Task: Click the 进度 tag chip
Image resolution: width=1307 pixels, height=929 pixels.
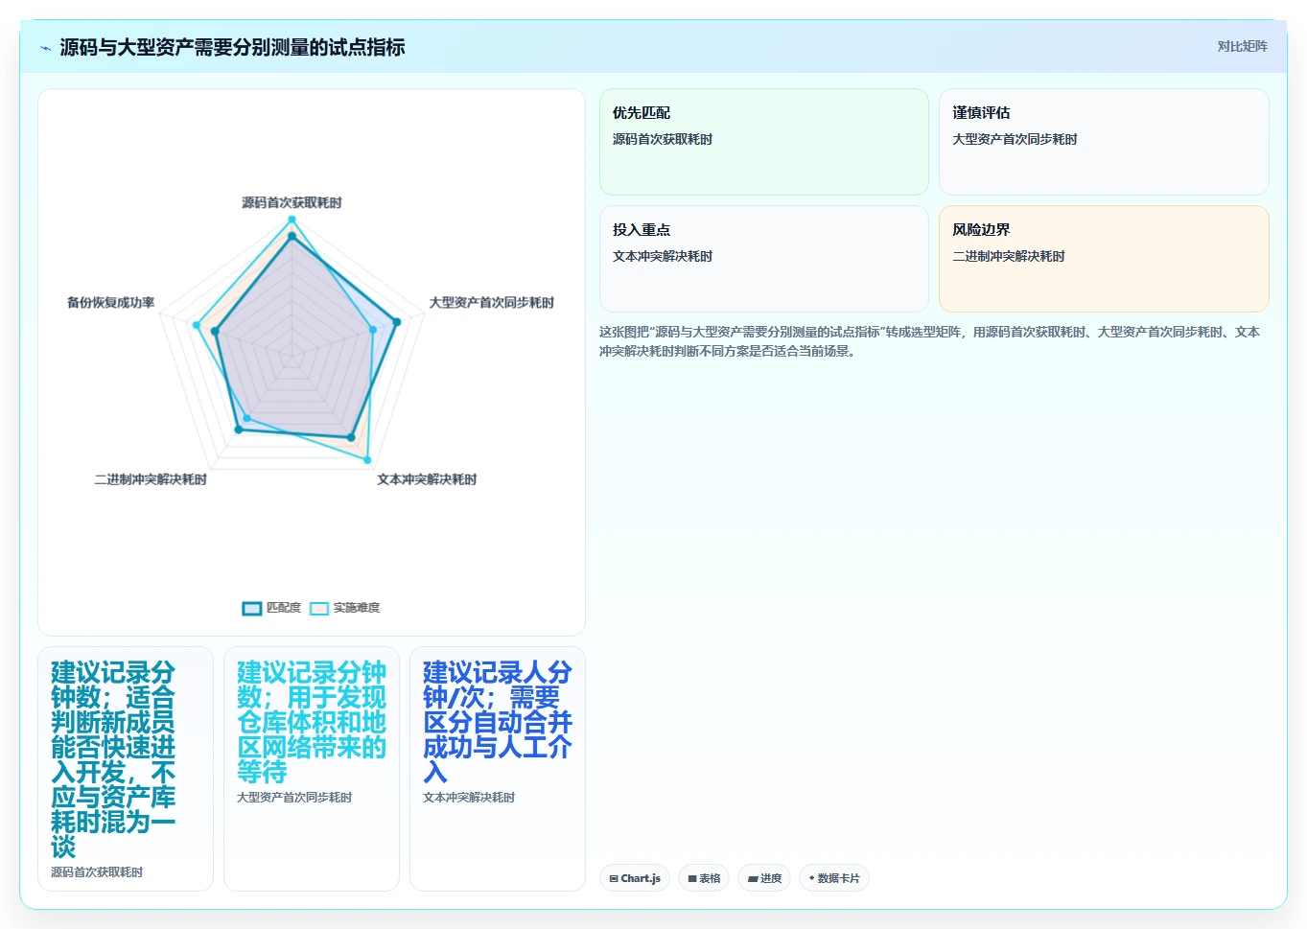Action: pyautogui.click(x=764, y=878)
